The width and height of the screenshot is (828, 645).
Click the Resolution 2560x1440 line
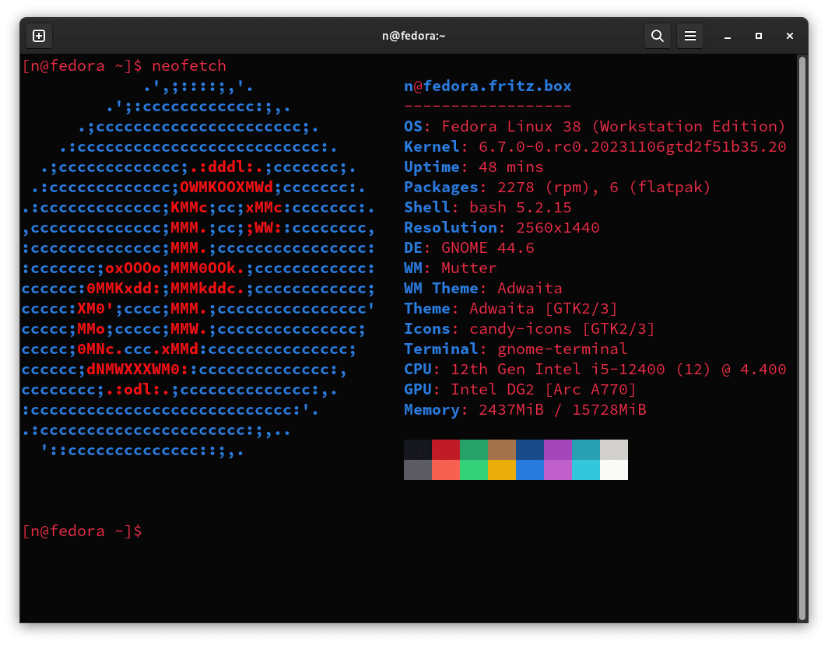[502, 227]
